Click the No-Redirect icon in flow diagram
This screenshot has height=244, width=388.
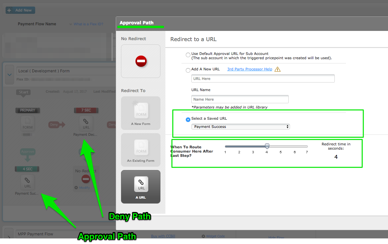(85, 179)
